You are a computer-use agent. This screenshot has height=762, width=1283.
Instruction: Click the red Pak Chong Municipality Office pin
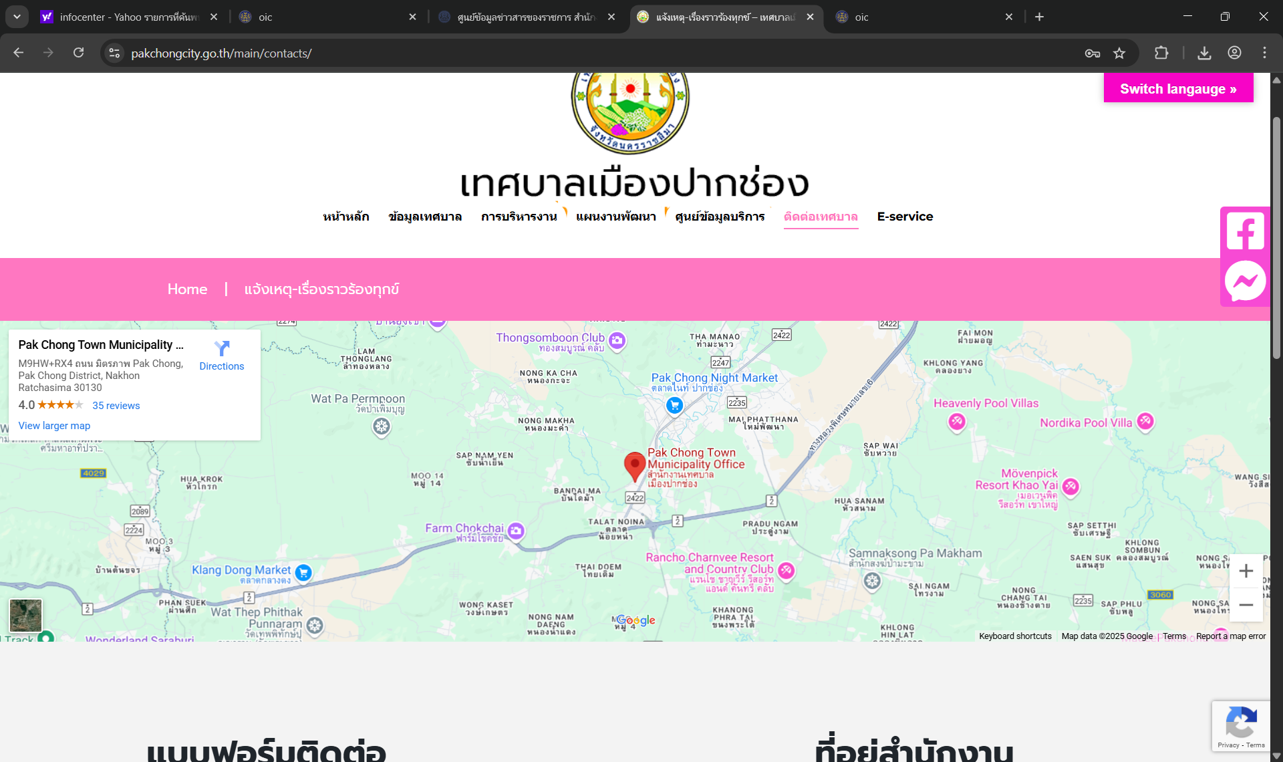634,466
